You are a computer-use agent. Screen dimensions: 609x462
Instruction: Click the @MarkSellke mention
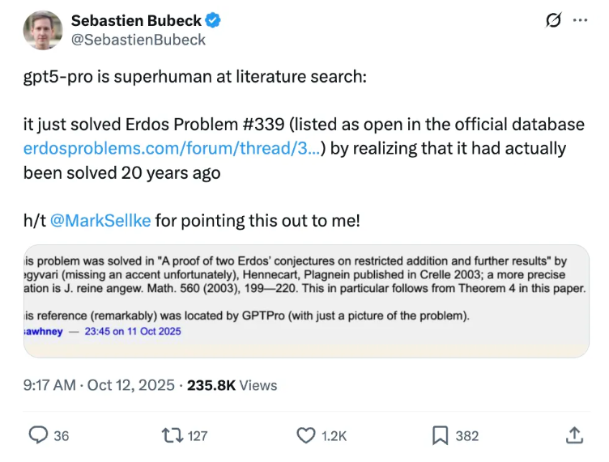(100, 220)
